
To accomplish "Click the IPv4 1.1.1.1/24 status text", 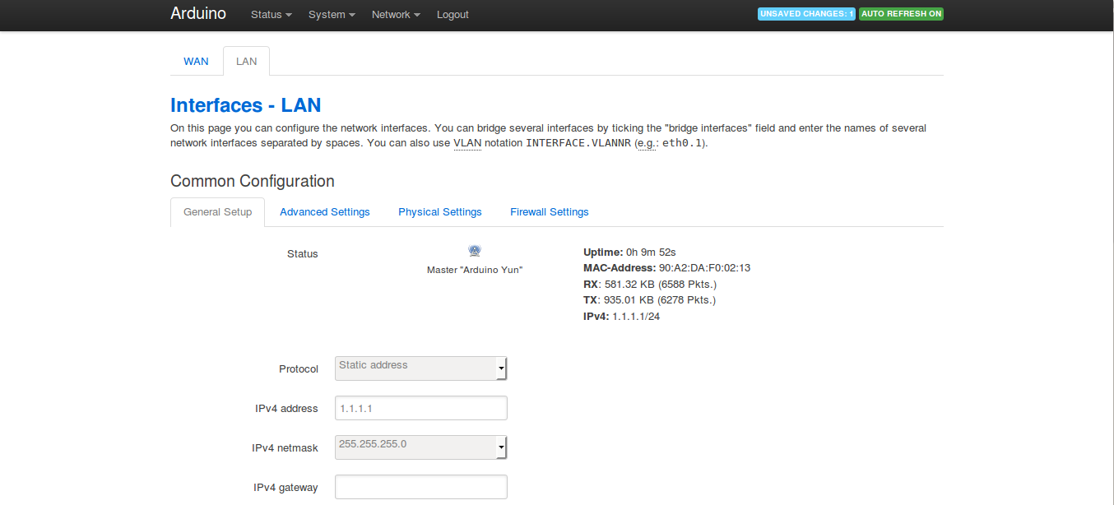I will tap(621, 316).
